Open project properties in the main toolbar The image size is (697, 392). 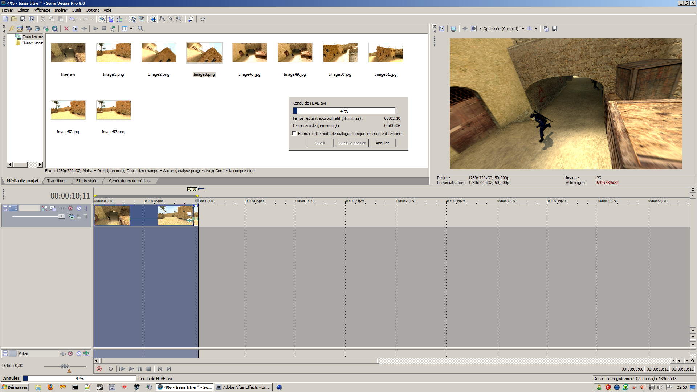click(32, 19)
